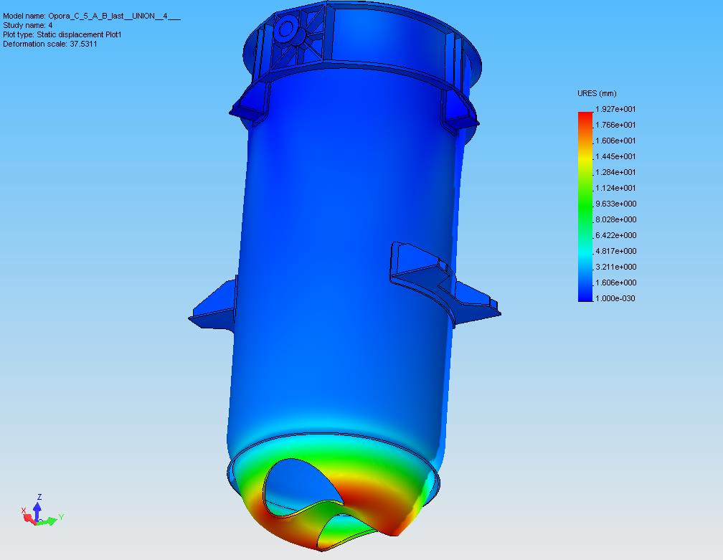
Task: Click the legend value 6.422e+000
Action: pos(615,235)
